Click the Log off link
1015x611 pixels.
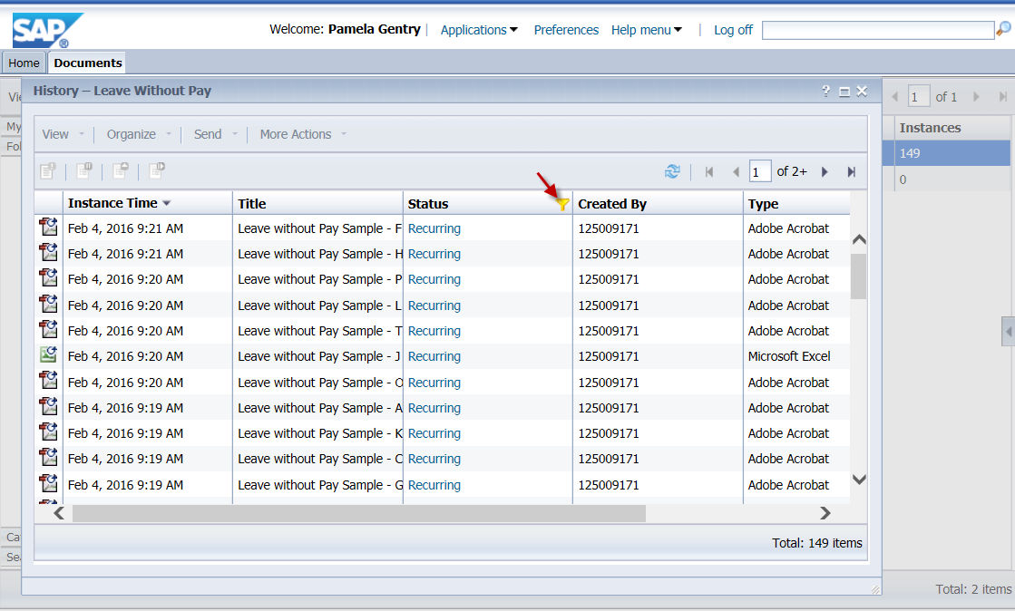(x=732, y=29)
